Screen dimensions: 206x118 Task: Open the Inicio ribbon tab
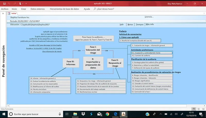click(14, 9)
